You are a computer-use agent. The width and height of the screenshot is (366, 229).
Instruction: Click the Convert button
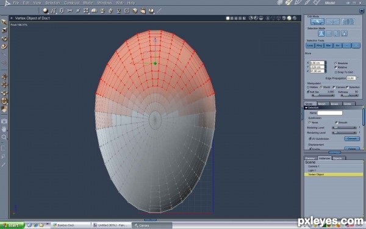[x=352, y=139]
